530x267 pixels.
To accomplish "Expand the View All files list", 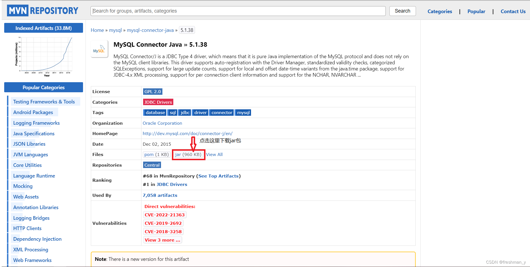I will [x=214, y=154].
